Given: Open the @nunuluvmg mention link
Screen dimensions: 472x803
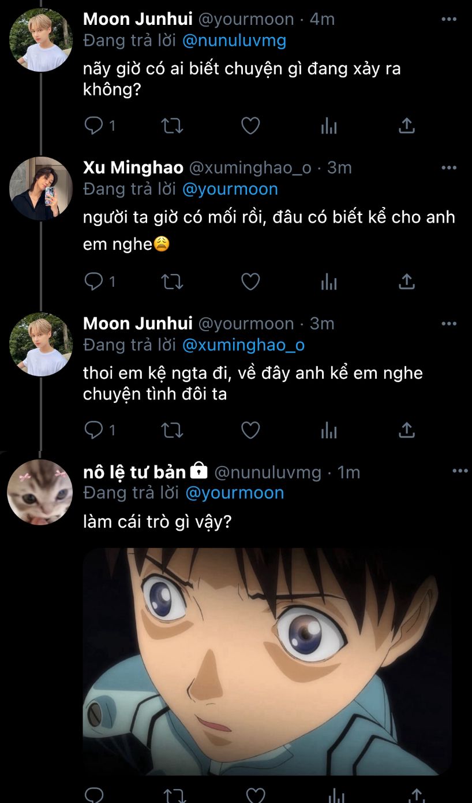Looking at the screenshot, I should pos(234,40).
